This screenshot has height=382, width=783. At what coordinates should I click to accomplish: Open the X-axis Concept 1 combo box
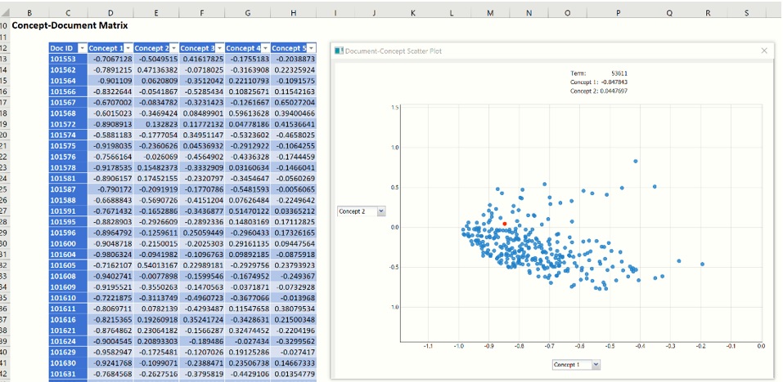595,364
